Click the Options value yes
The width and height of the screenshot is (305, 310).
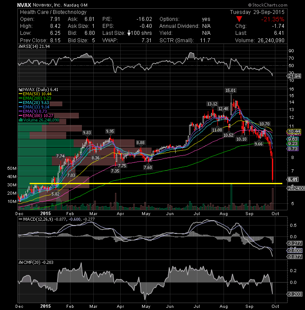[206, 19]
